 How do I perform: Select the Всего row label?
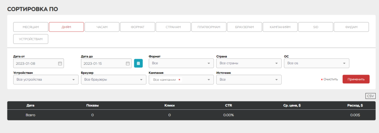tap(30, 115)
